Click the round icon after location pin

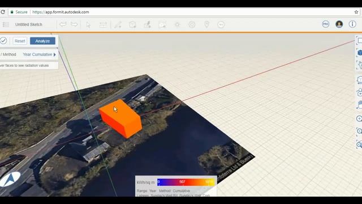click(x=221, y=24)
